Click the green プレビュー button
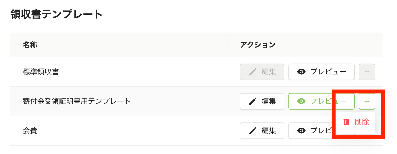Viewport: 397px width, 154px height. click(x=322, y=101)
